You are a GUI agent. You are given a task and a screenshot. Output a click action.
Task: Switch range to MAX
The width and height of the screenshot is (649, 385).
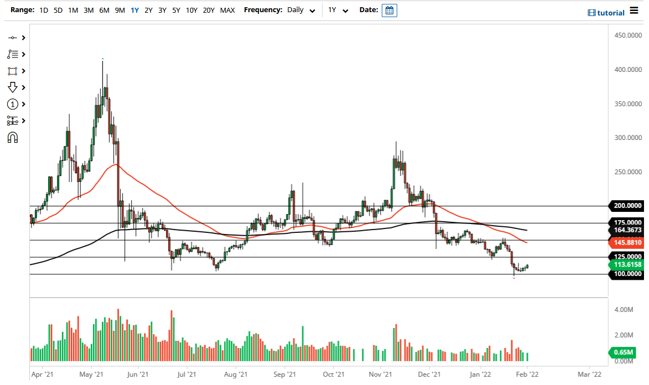[227, 10]
